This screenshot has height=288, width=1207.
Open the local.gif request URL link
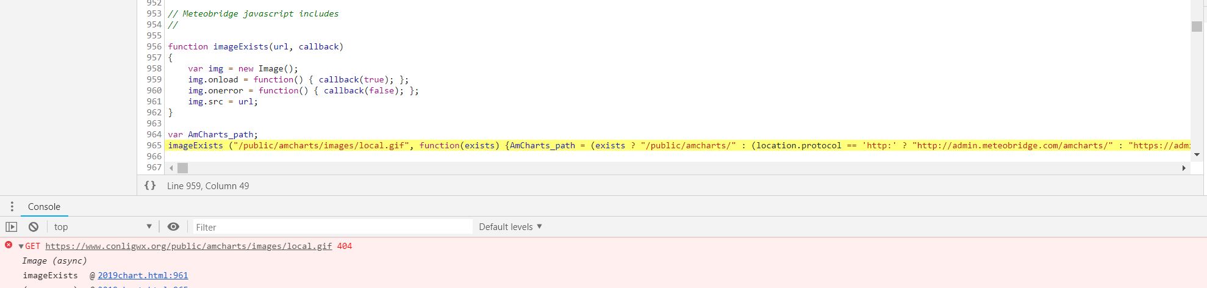coord(188,247)
